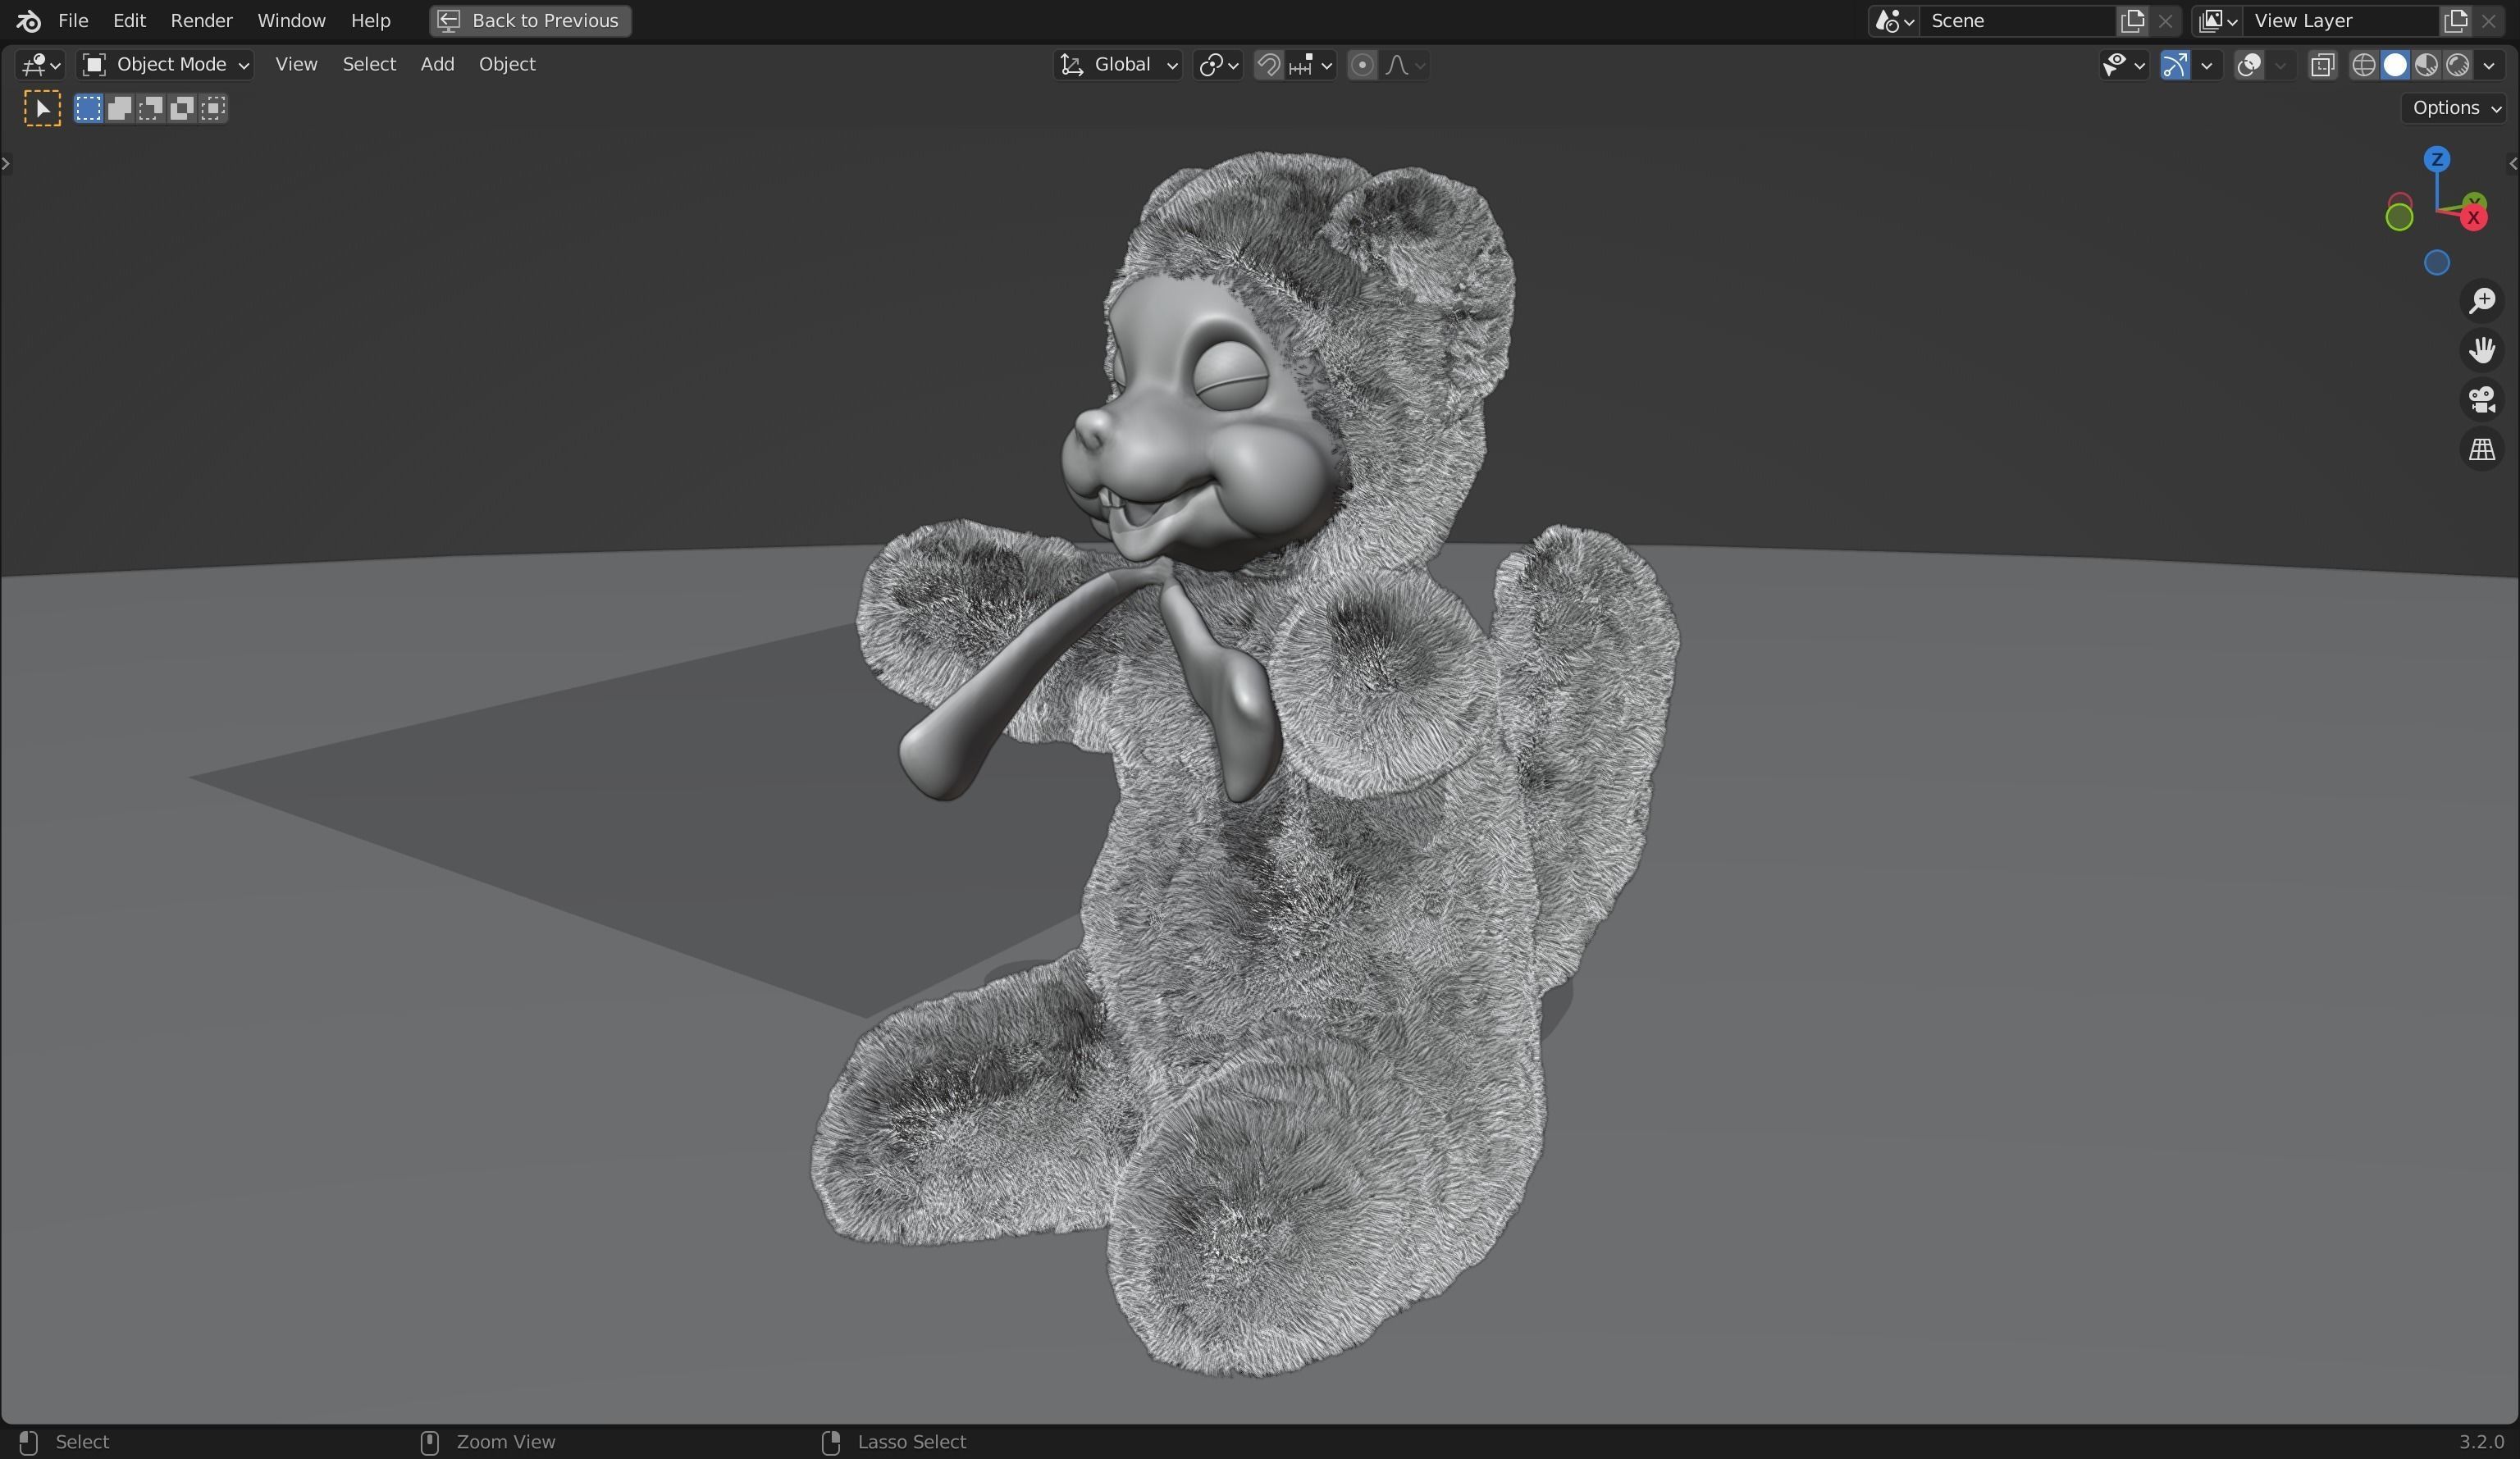Click the zoom magnifier icon in viewport
Viewport: 2520px width, 1459px height.
(2483, 301)
